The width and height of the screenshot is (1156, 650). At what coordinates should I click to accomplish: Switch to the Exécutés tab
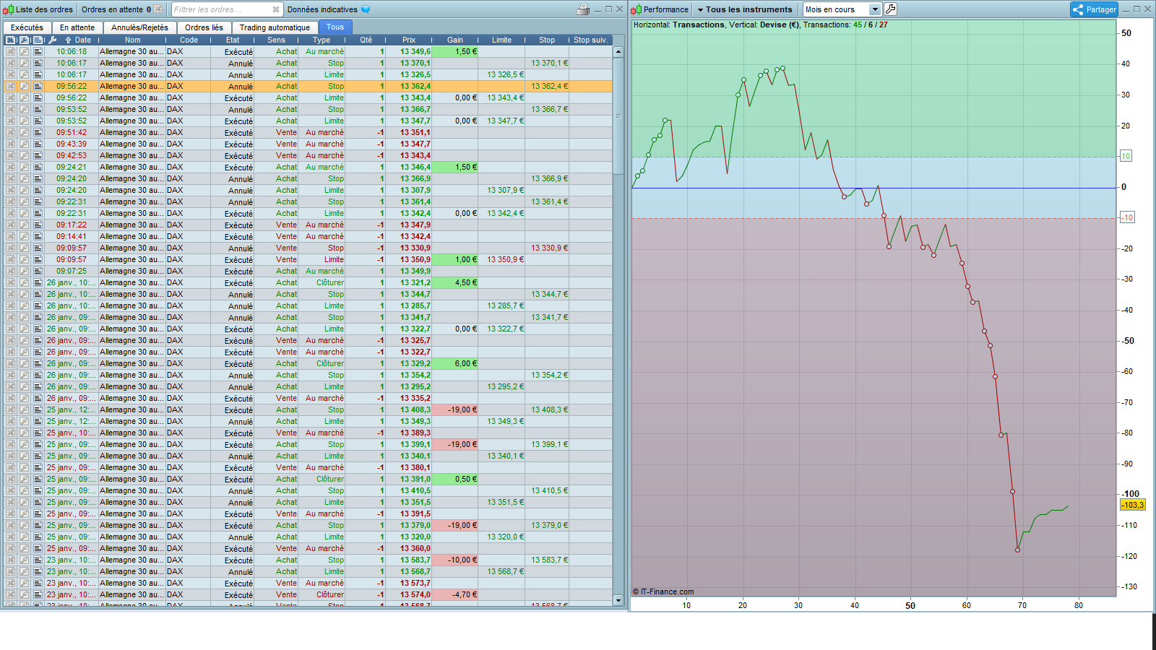click(27, 27)
